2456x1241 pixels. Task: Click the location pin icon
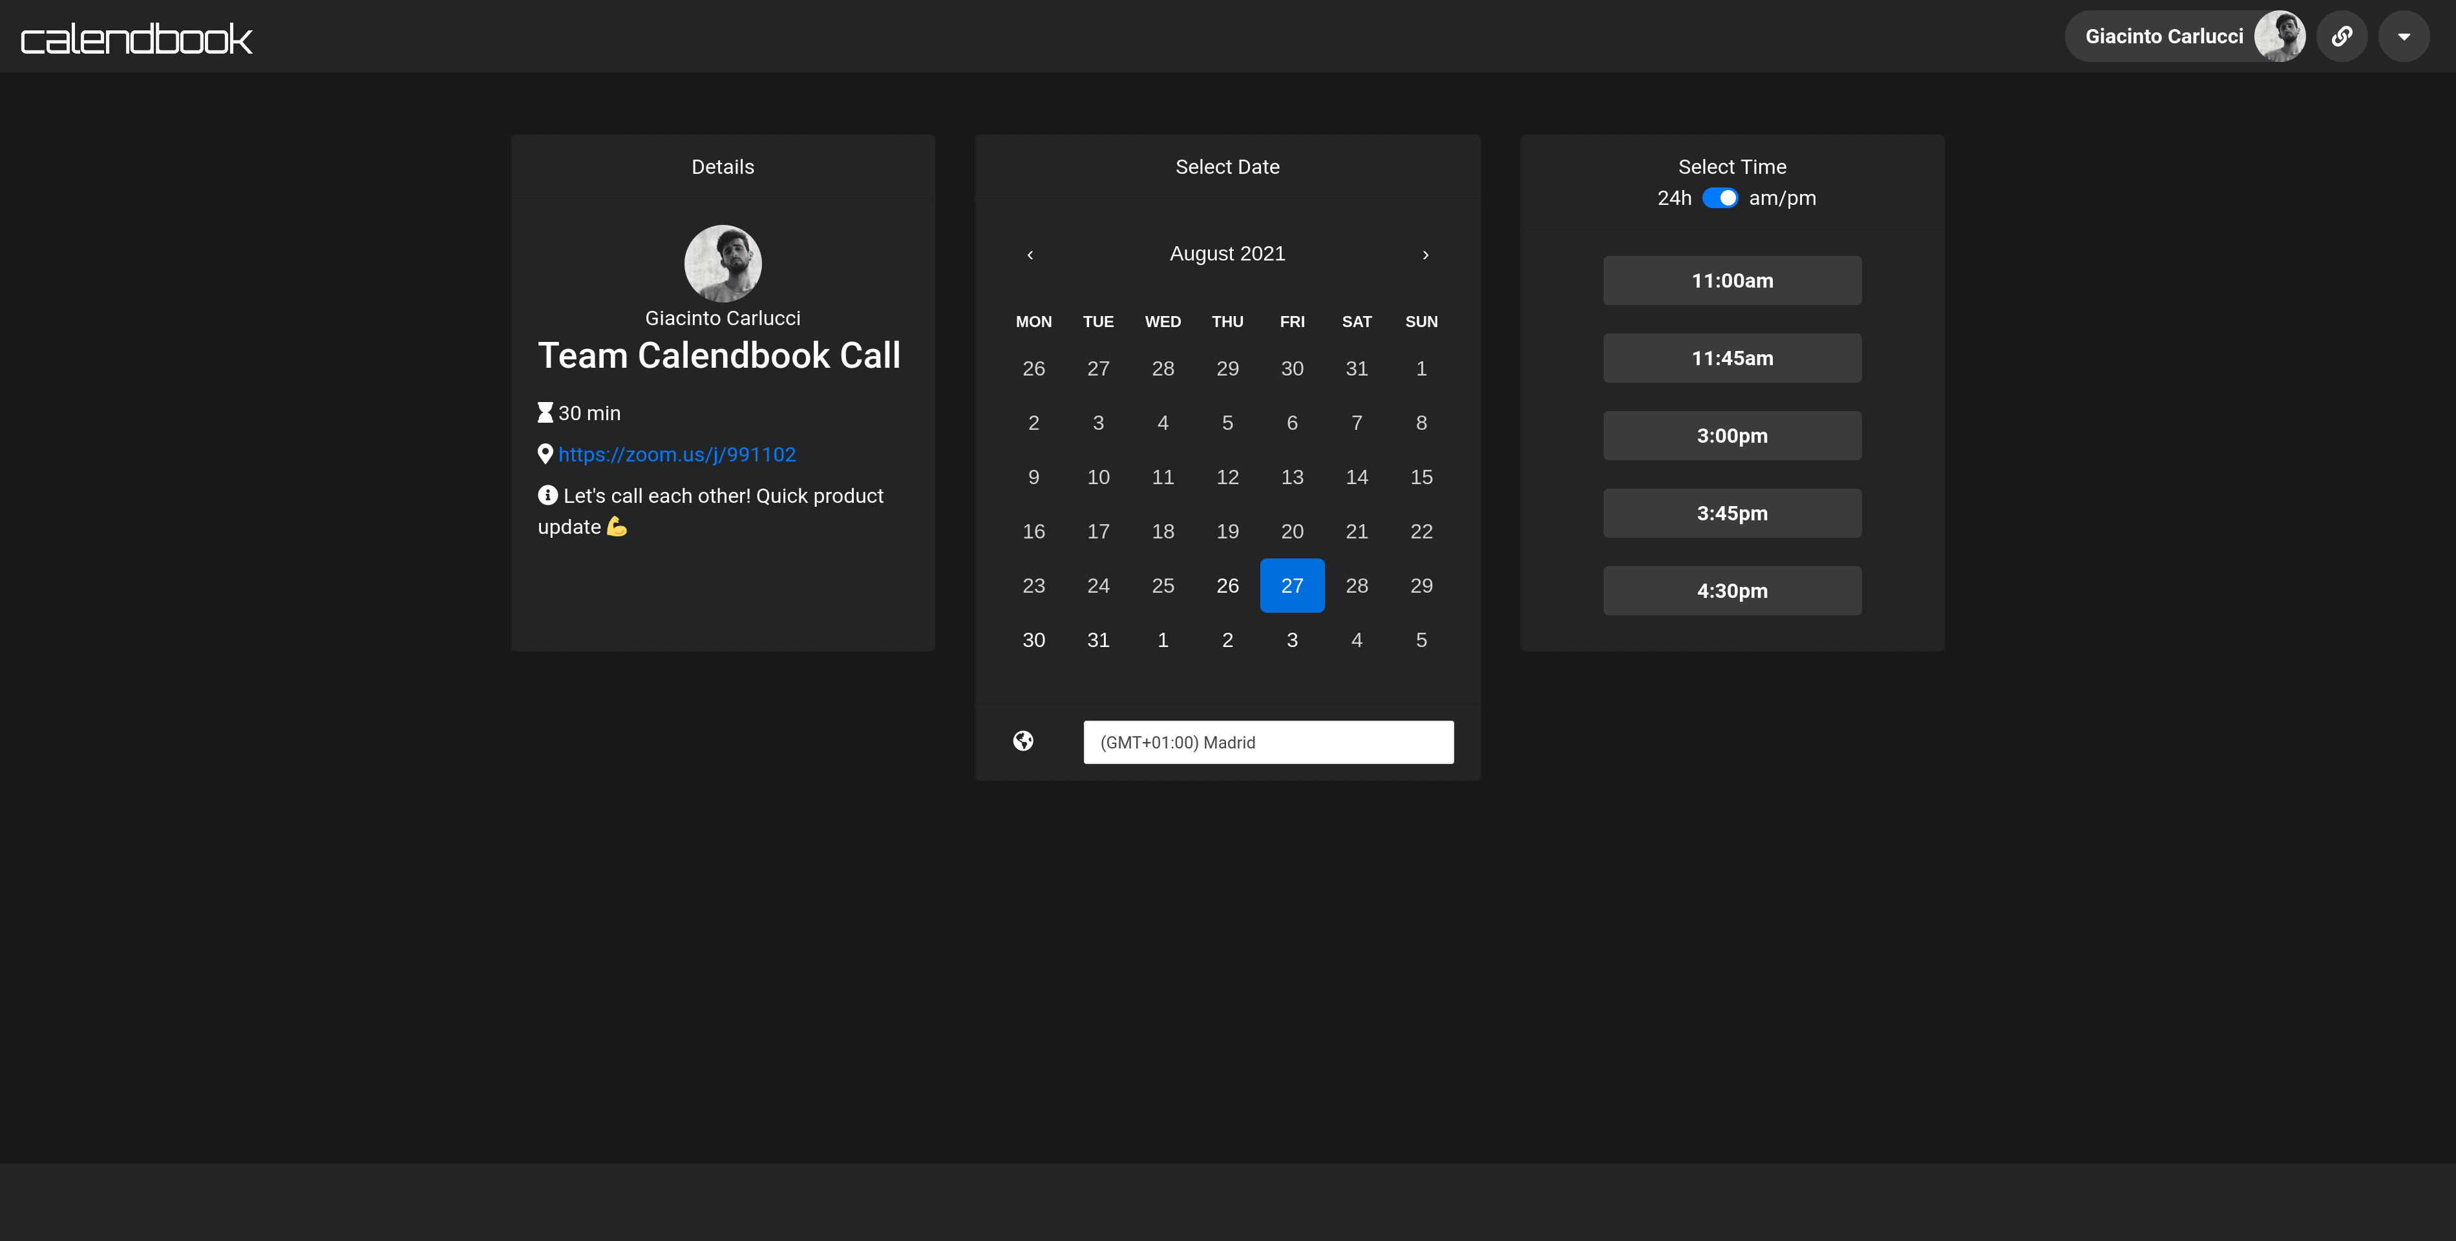(x=545, y=454)
